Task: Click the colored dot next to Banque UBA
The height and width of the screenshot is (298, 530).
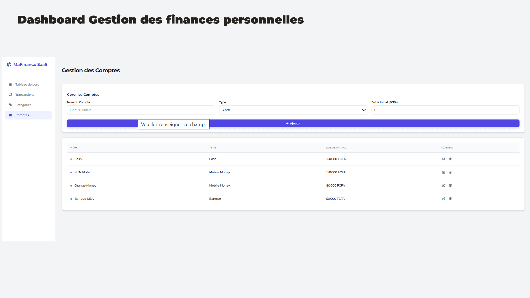Action: [x=71, y=199]
